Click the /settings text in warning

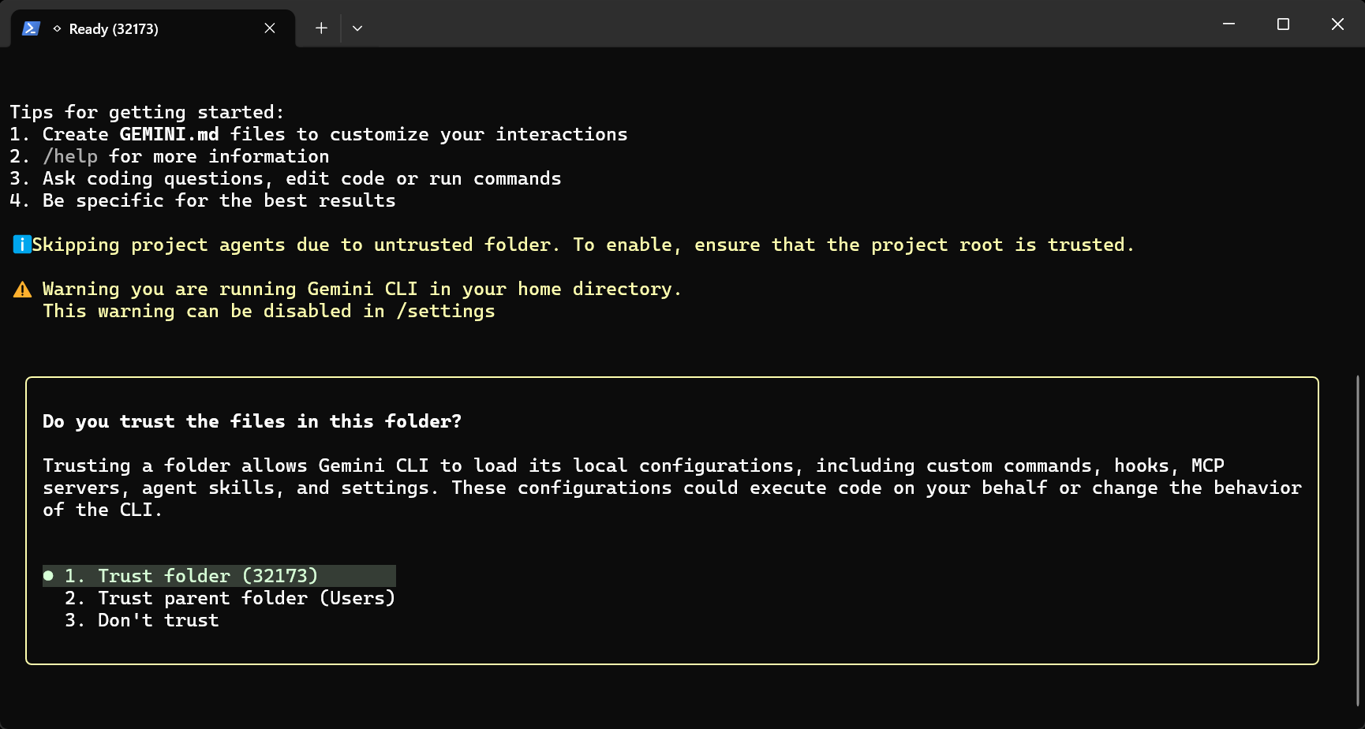[446, 311]
